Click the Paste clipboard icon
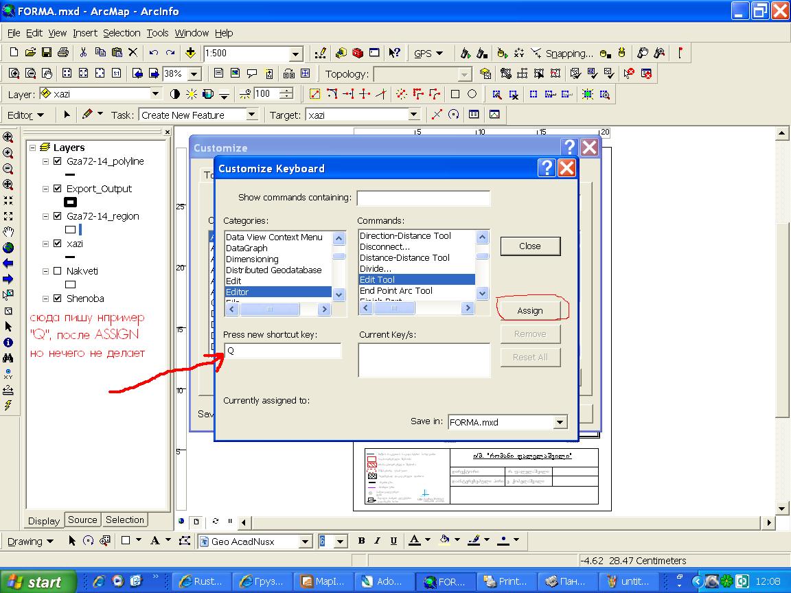The image size is (791, 593). [117, 52]
